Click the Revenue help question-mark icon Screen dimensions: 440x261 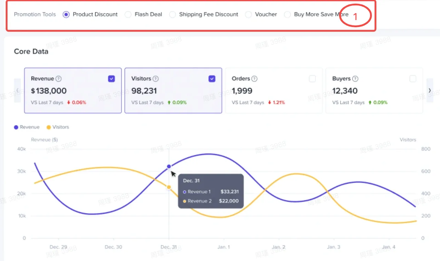(x=58, y=79)
